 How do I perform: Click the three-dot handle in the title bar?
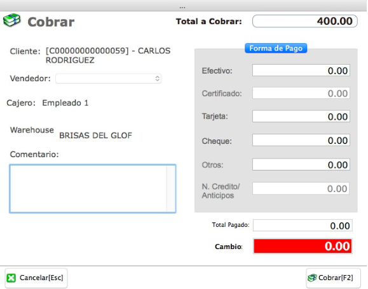pyautogui.click(x=182, y=8)
